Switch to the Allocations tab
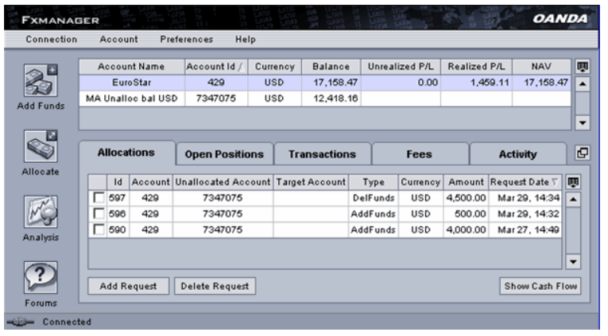Screen dimensions: 608x336 [126, 153]
